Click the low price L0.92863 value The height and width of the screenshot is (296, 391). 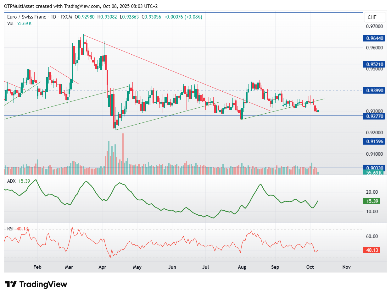130,17
